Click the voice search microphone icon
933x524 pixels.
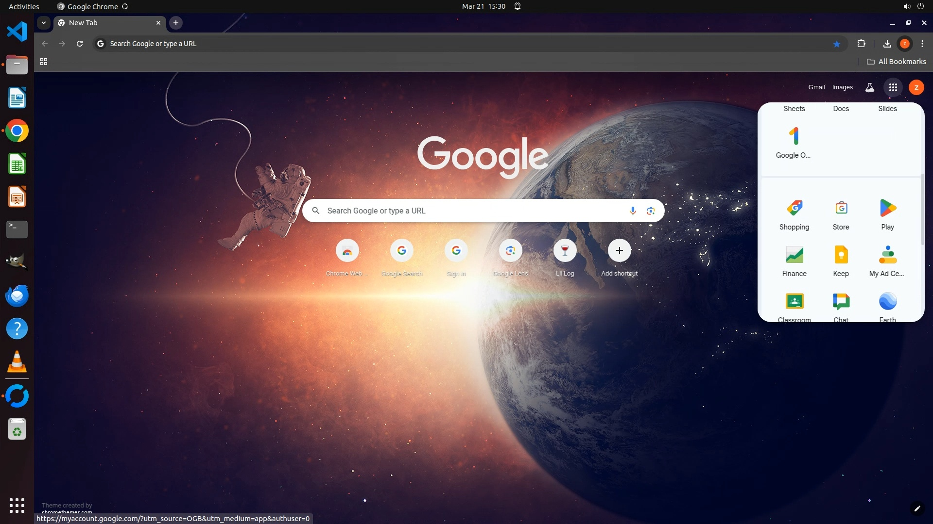[633, 211]
